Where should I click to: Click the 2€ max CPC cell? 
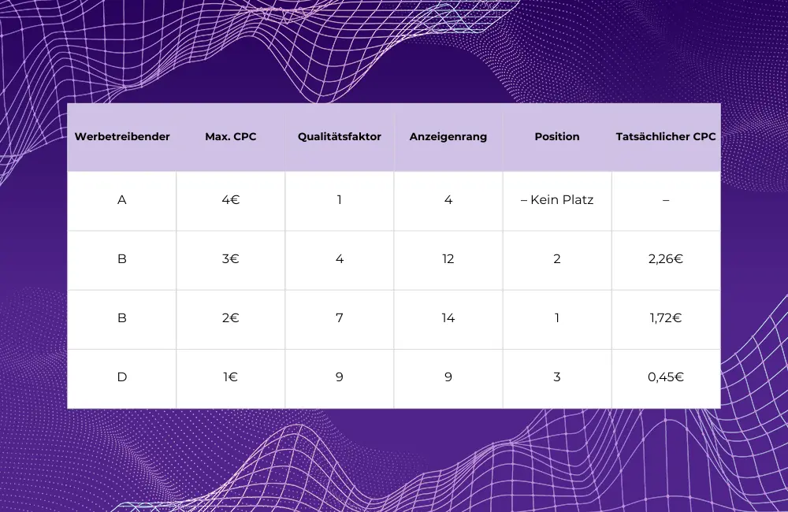(231, 318)
